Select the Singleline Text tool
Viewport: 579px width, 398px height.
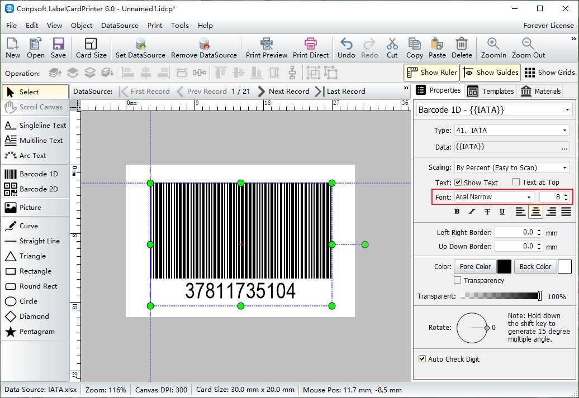pyautogui.click(x=35, y=126)
